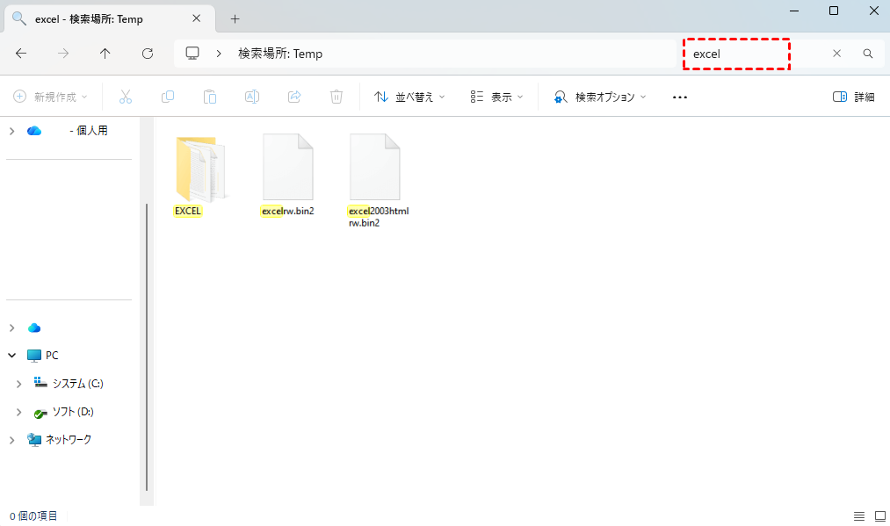Image resolution: width=890 pixels, height=526 pixels.
Task: Click the Delete trash can icon
Action: (x=336, y=97)
